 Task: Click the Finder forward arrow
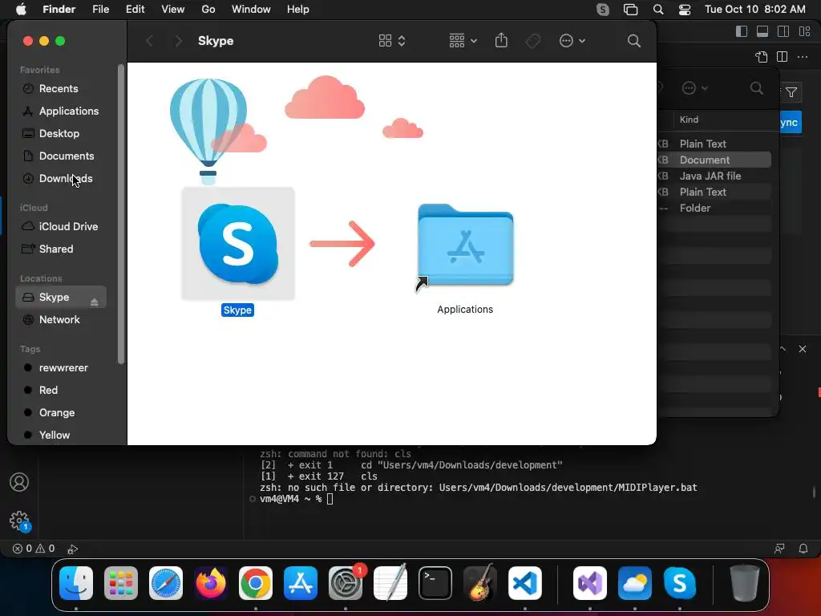coord(178,41)
